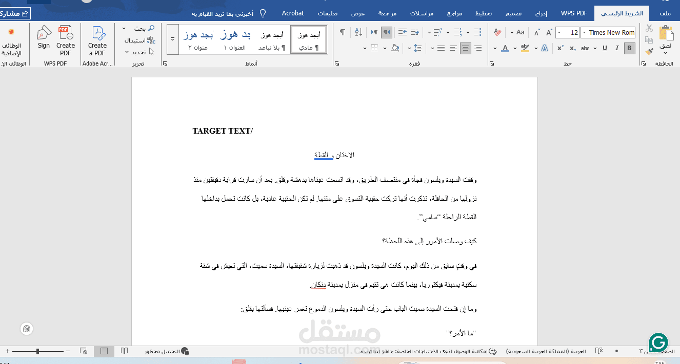Select the Format Painter brush
The height and width of the screenshot is (364, 680).
[649, 52]
